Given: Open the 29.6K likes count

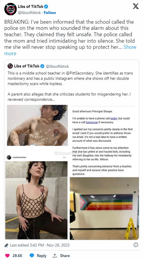Looking at the screenshot, I should 17,256.
